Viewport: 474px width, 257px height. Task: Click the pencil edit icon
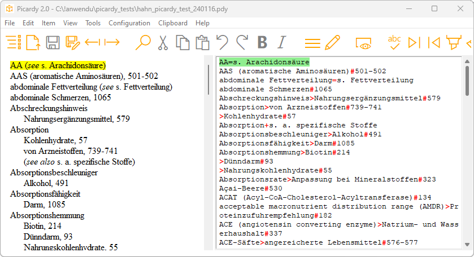[332, 42]
